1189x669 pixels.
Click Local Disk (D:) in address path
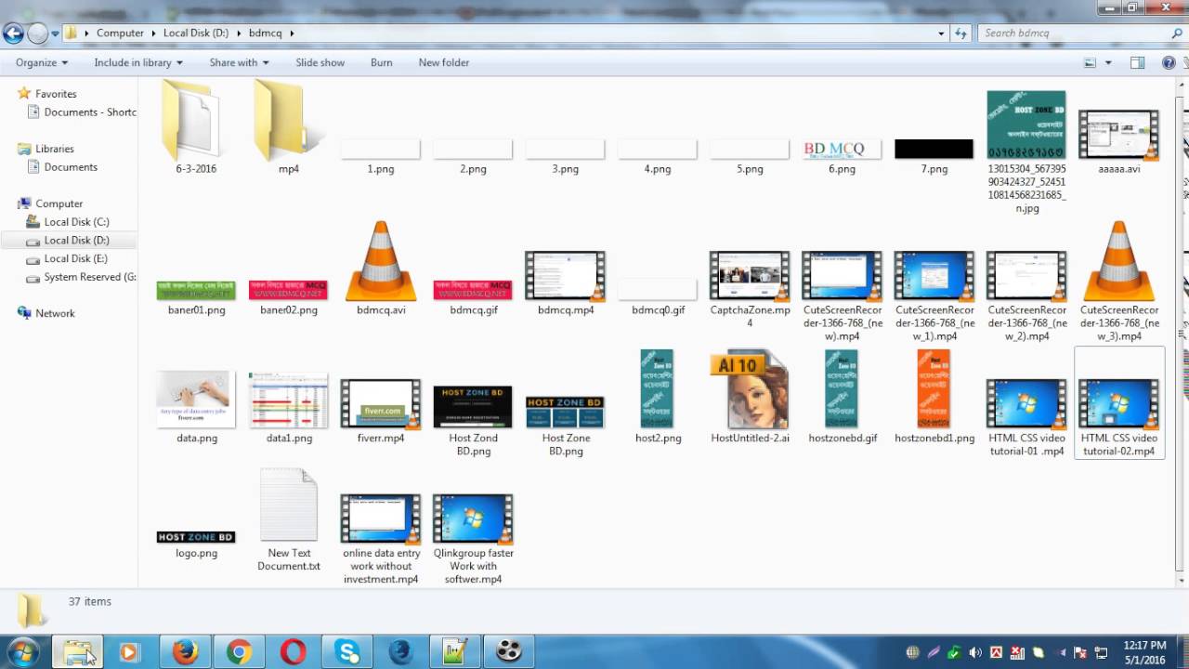[x=196, y=33]
